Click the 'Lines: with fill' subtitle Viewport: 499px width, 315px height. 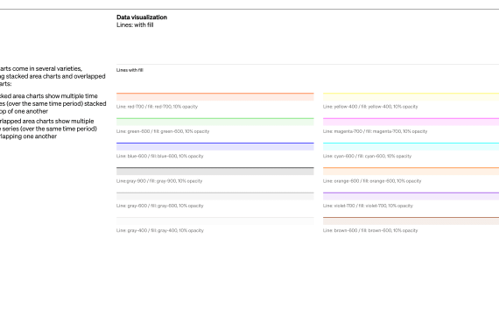[135, 24]
